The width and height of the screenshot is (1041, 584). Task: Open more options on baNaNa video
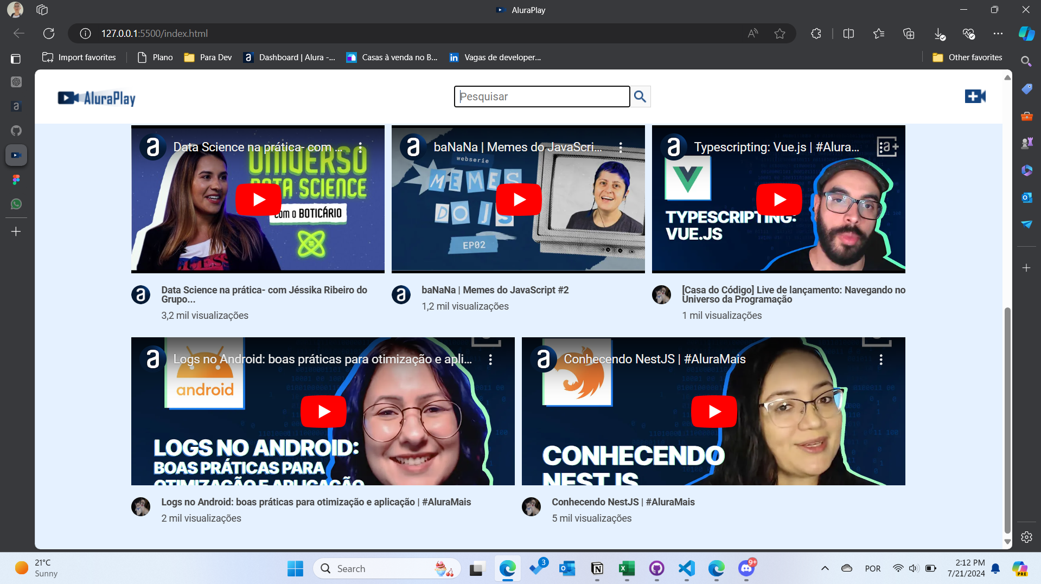[x=621, y=147]
